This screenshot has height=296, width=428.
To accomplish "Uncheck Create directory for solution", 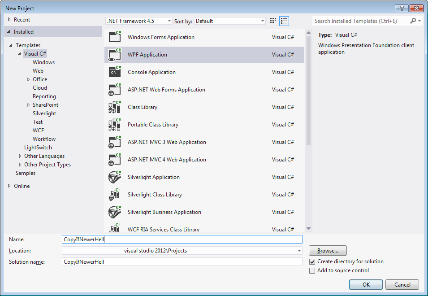I will (x=312, y=261).
